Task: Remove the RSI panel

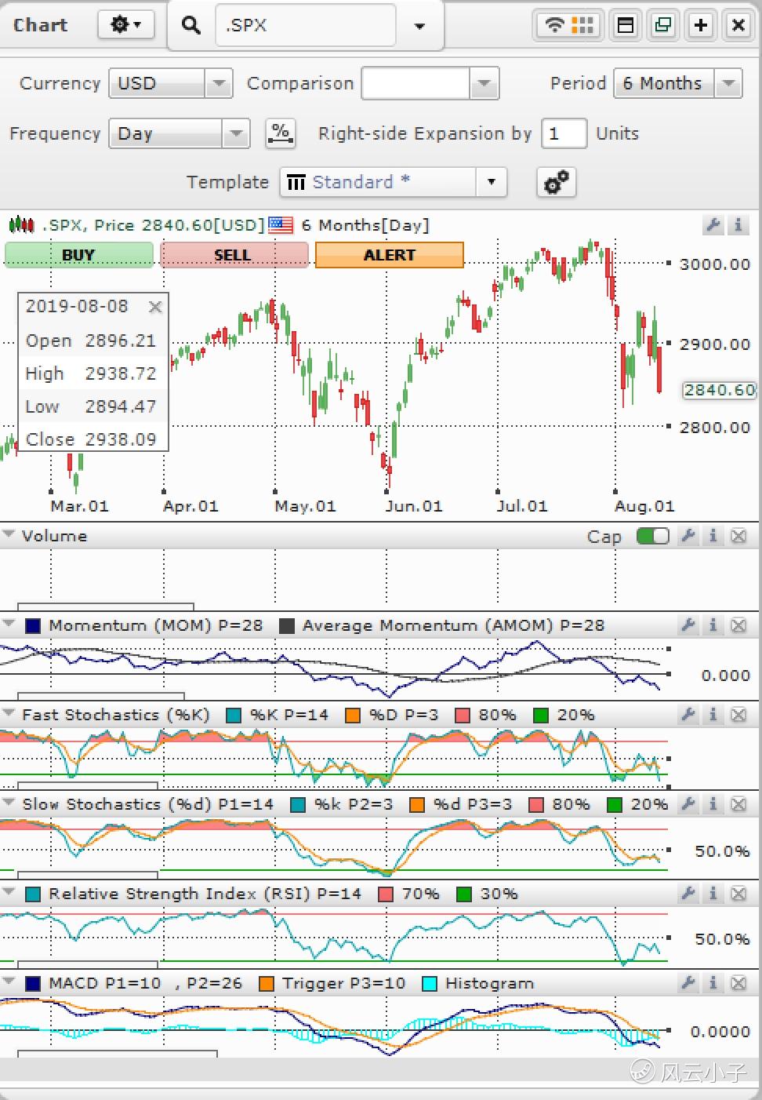Action: 738,894
